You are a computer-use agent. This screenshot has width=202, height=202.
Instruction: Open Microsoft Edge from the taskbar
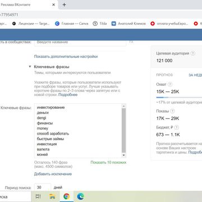click(80, 196)
